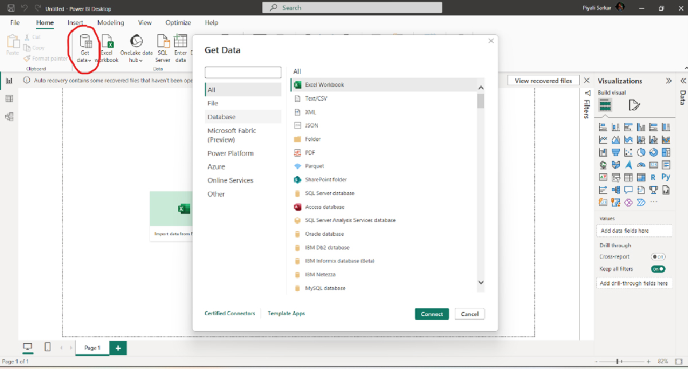Click the Save icon in title bar
The height and width of the screenshot is (369, 688).
[10, 8]
